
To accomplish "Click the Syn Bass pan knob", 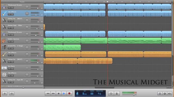I will pyautogui.click(x=27, y=68).
